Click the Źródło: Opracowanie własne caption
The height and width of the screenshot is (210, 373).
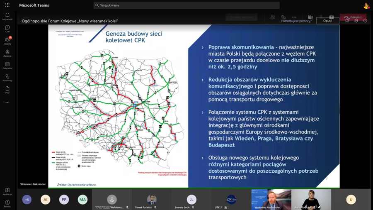tap(77, 185)
